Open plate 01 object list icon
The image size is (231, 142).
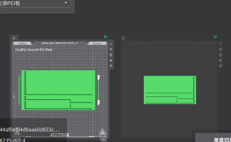click(x=111, y=49)
